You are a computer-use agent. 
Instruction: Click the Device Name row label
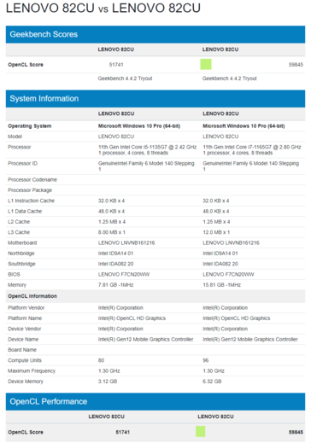pyautogui.click(x=23, y=340)
